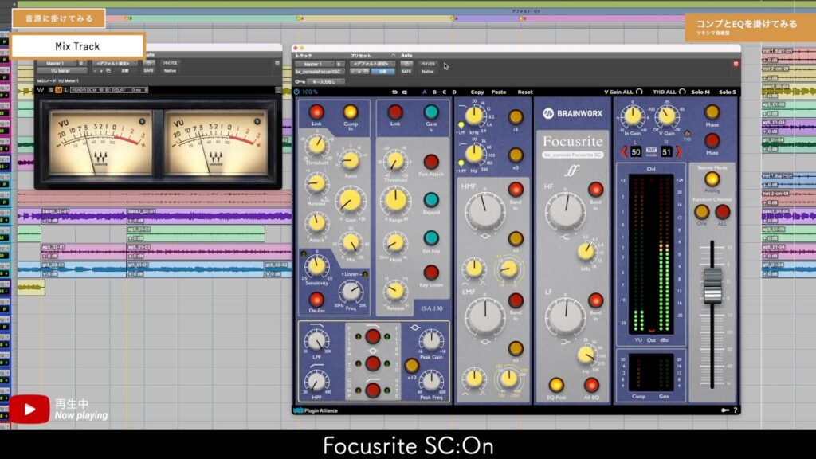
Task: Toggle the Phase button
Action: click(712, 112)
